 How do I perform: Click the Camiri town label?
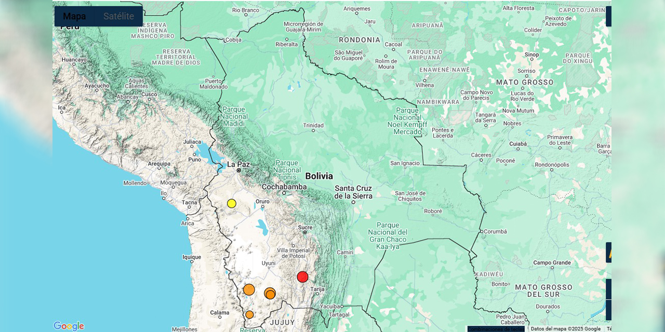[x=345, y=253]
